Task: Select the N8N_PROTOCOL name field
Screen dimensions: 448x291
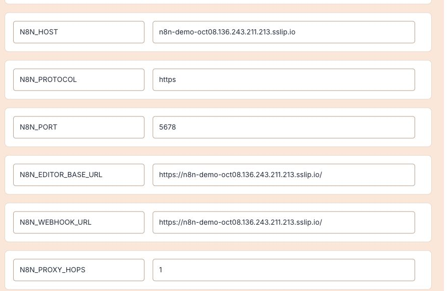Action: (x=79, y=79)
